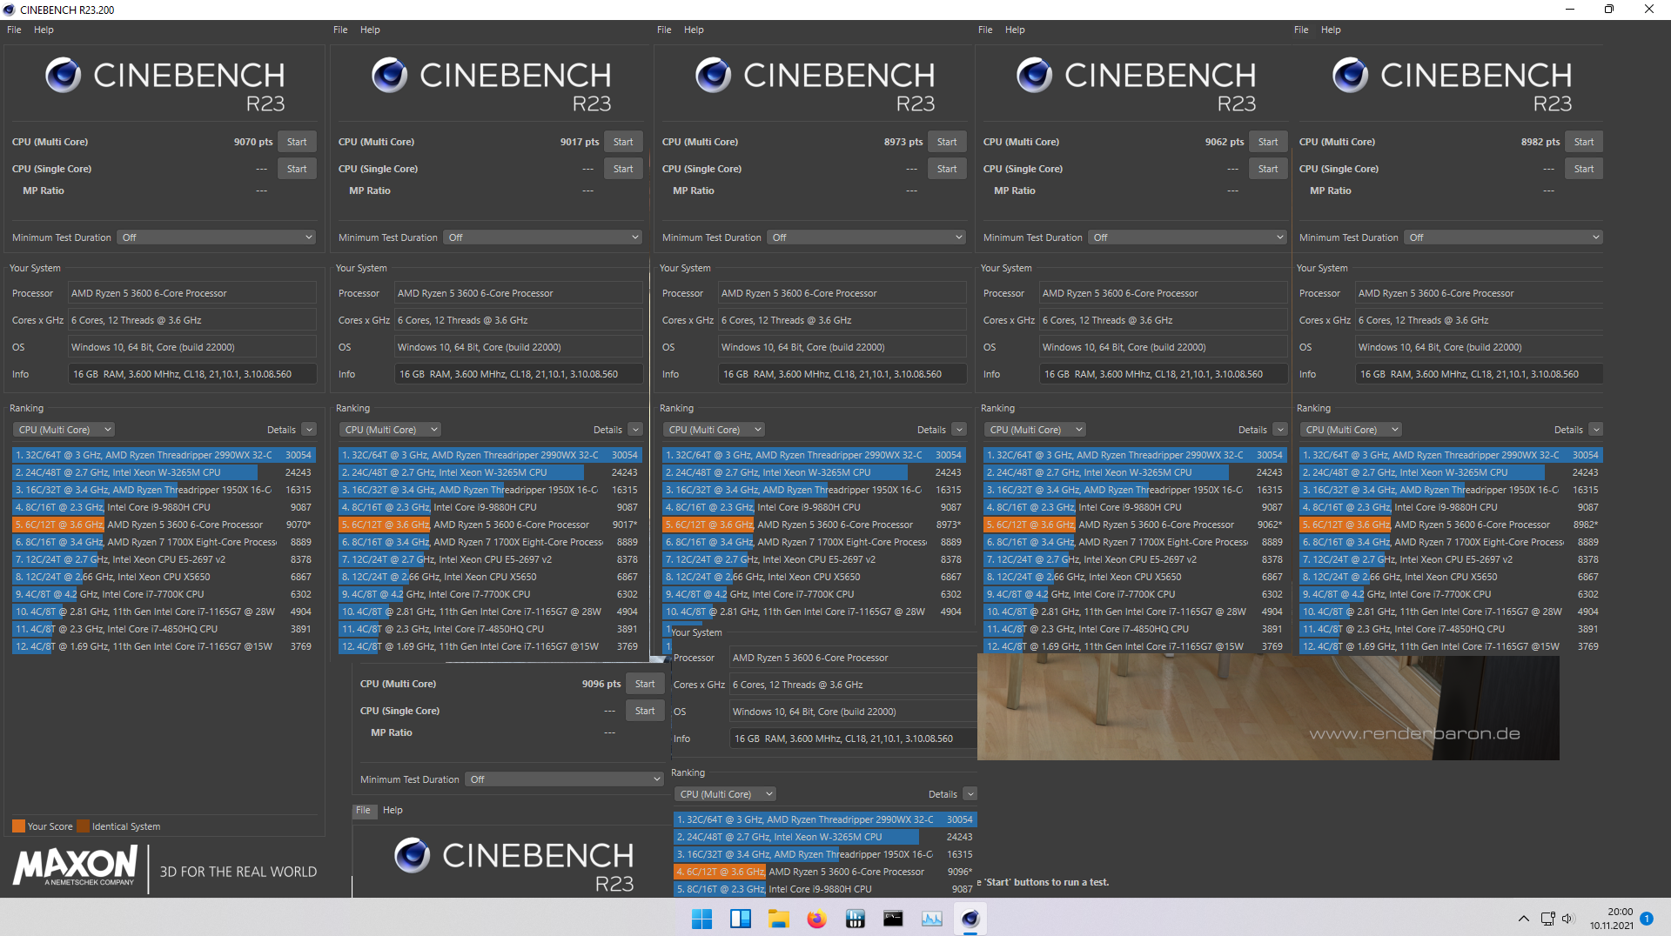The width and height of the screenshot is (1671, 936).
Task: Open the Help menu of the 9017-pts window
Action: [x=370, y=30]
